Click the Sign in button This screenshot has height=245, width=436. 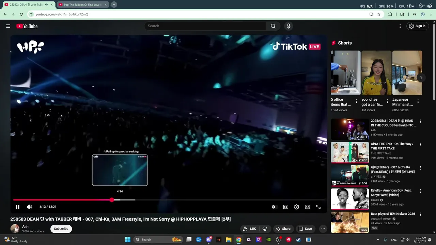click(418, 26)
